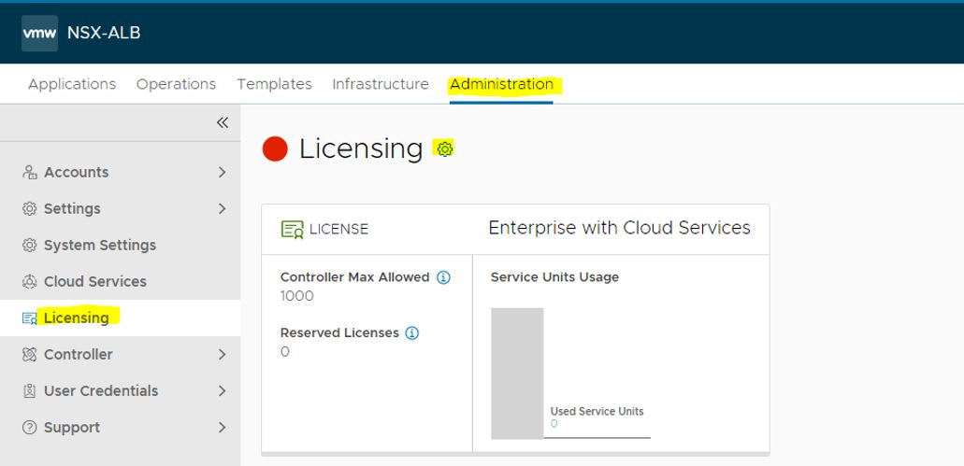Click the green LICENSE card icon
964x466 pixels.
coord(293,229)
